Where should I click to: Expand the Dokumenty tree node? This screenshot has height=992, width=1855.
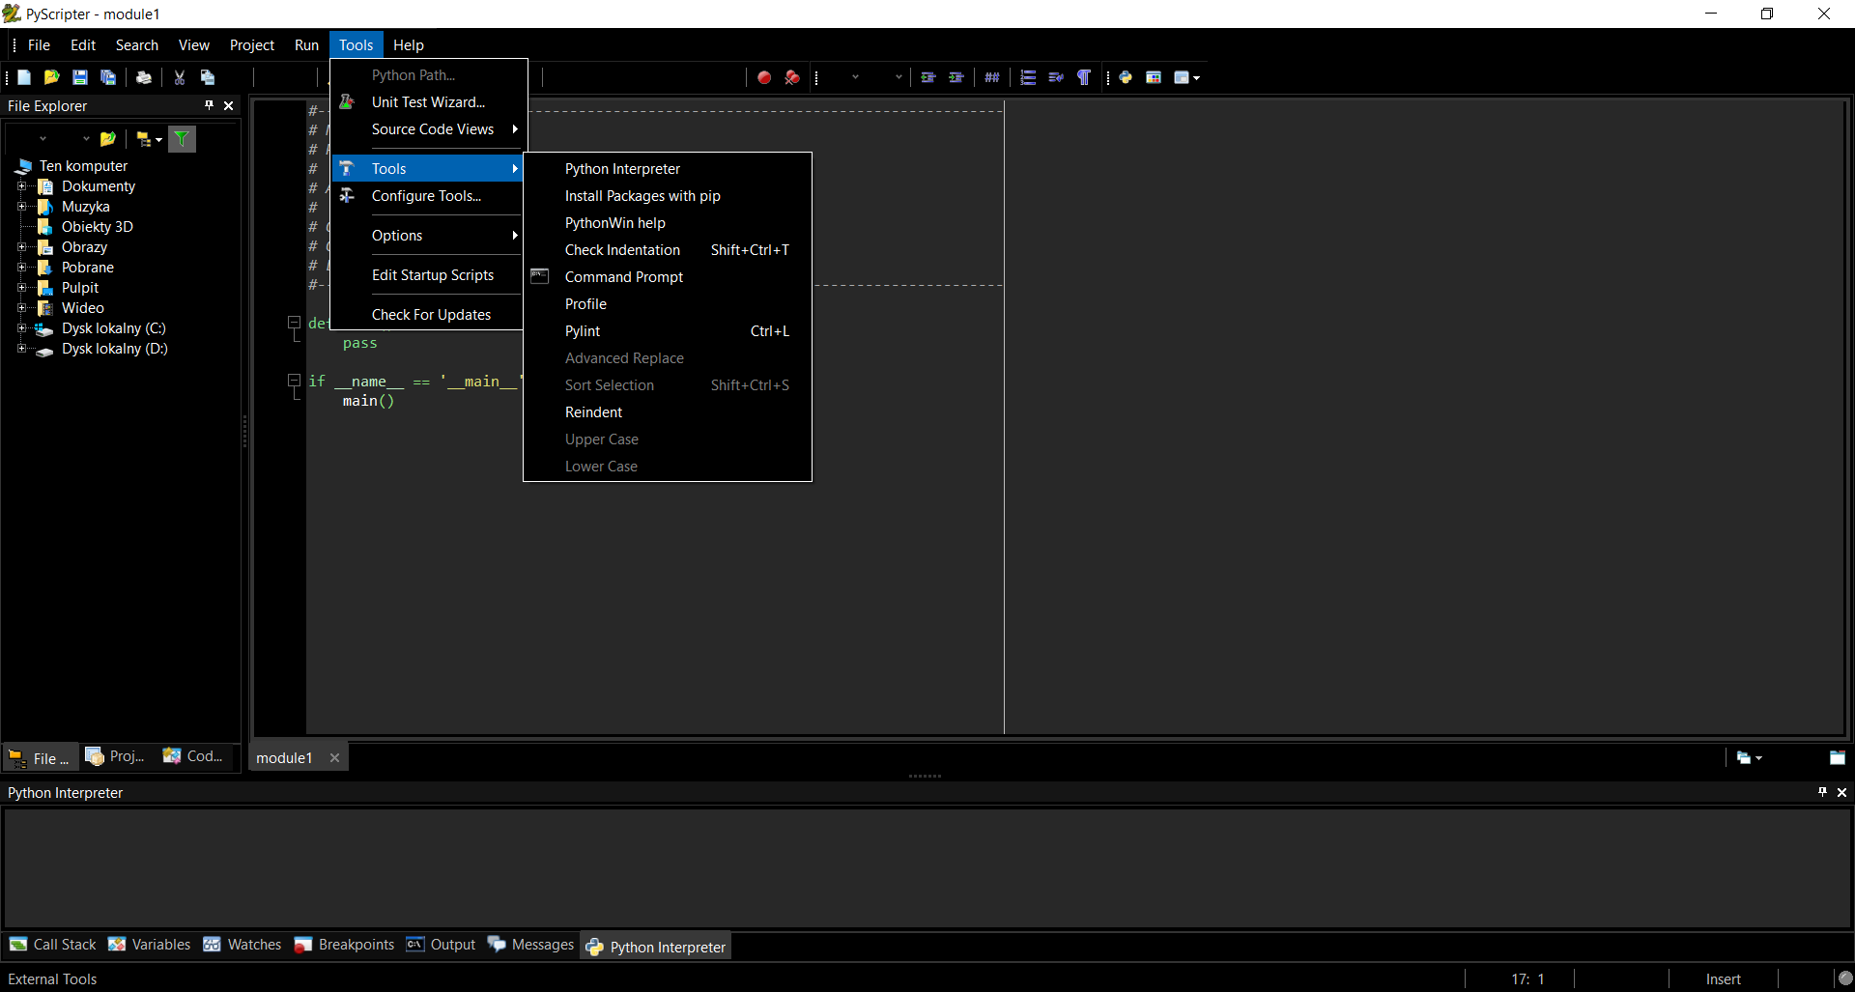coord(21,186)
